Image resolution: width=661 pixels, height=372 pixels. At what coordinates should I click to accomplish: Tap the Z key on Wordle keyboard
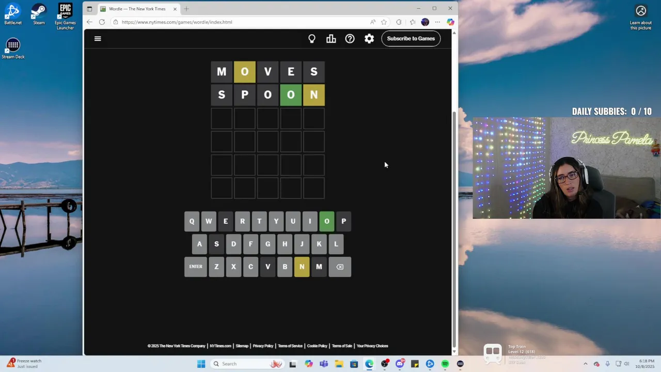[x=216, y=267]
